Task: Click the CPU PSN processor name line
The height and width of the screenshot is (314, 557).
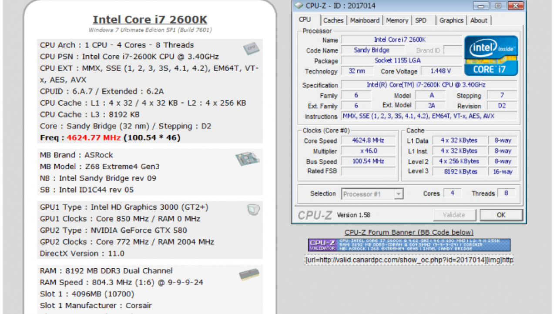Action: pyautogui.click(x=130, y=57)
